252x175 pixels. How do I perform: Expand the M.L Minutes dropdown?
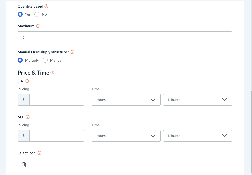pyautogui.click(x=198, y=136)
